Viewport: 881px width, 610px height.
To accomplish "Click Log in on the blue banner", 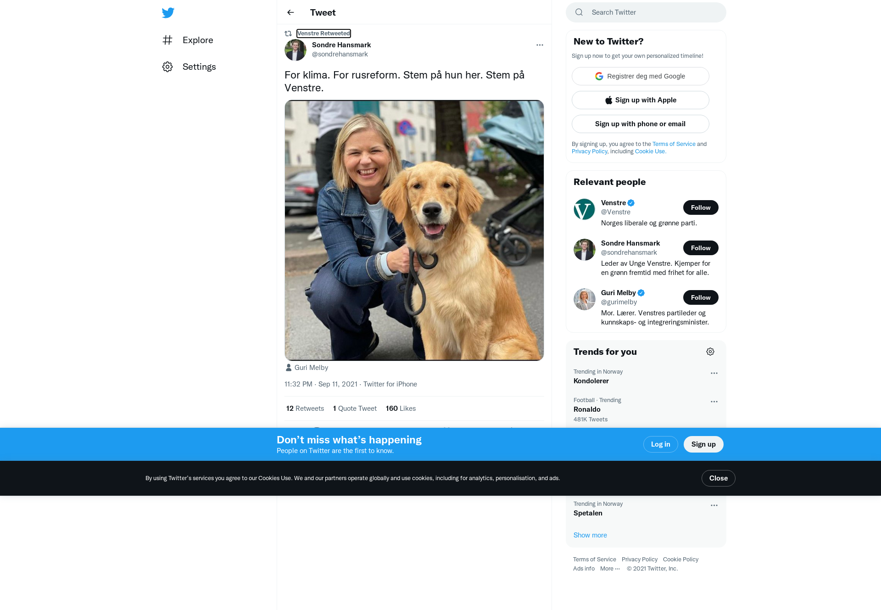I will pyautogui.click(x=660, y=444).
